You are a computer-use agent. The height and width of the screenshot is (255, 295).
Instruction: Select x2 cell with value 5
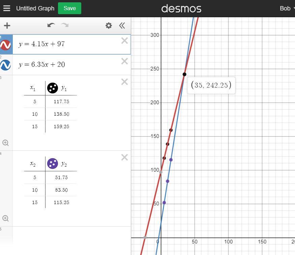35,177
